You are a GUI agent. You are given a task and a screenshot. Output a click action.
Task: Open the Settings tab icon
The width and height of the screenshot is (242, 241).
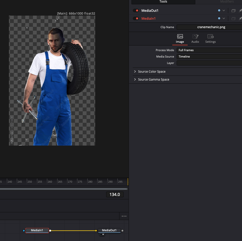tap(210, 37)
